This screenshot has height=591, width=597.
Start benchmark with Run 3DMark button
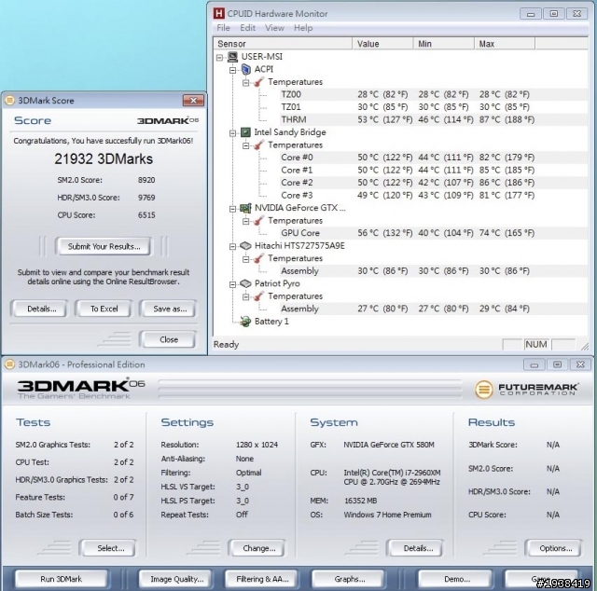[x=61, y=579]
